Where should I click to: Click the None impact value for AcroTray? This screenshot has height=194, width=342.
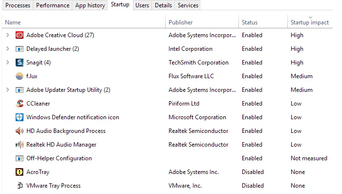pos(298,172)
